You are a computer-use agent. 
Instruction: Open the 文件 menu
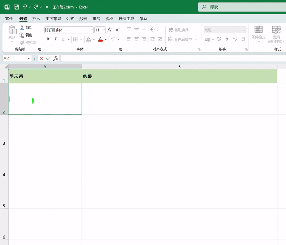[9, 19]
